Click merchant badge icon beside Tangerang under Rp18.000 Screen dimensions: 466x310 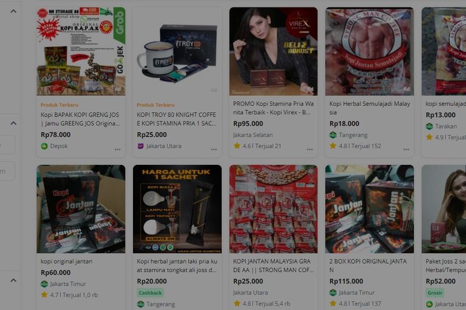[x=333, y=135]
